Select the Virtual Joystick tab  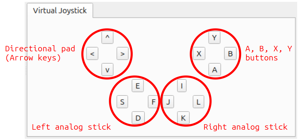60,11
